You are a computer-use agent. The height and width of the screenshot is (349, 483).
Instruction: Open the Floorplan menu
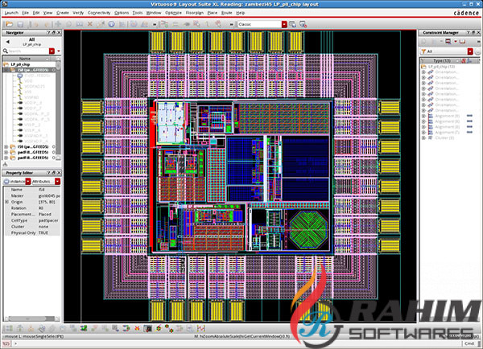pos(195,13)
